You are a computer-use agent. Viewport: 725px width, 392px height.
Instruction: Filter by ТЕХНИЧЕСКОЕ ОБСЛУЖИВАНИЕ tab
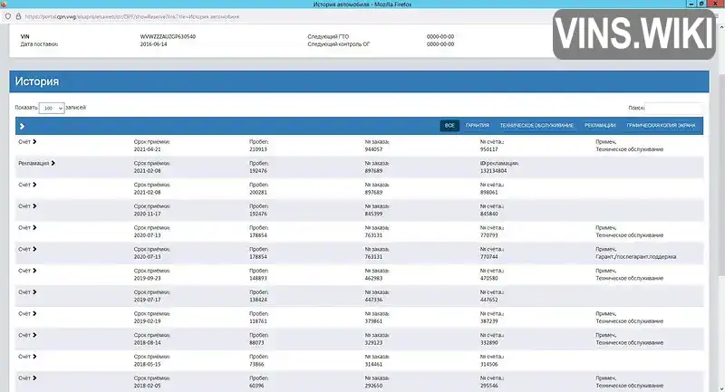536,126
